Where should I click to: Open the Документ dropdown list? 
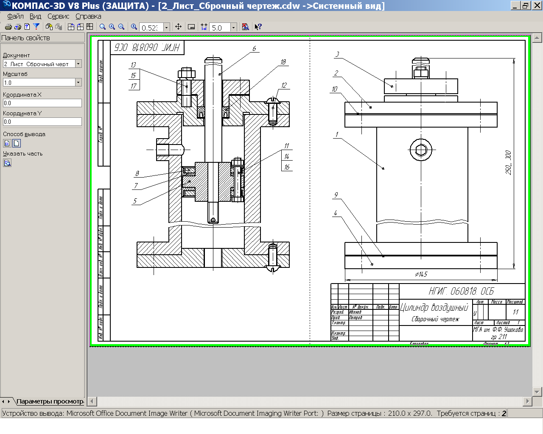(78, 64)
